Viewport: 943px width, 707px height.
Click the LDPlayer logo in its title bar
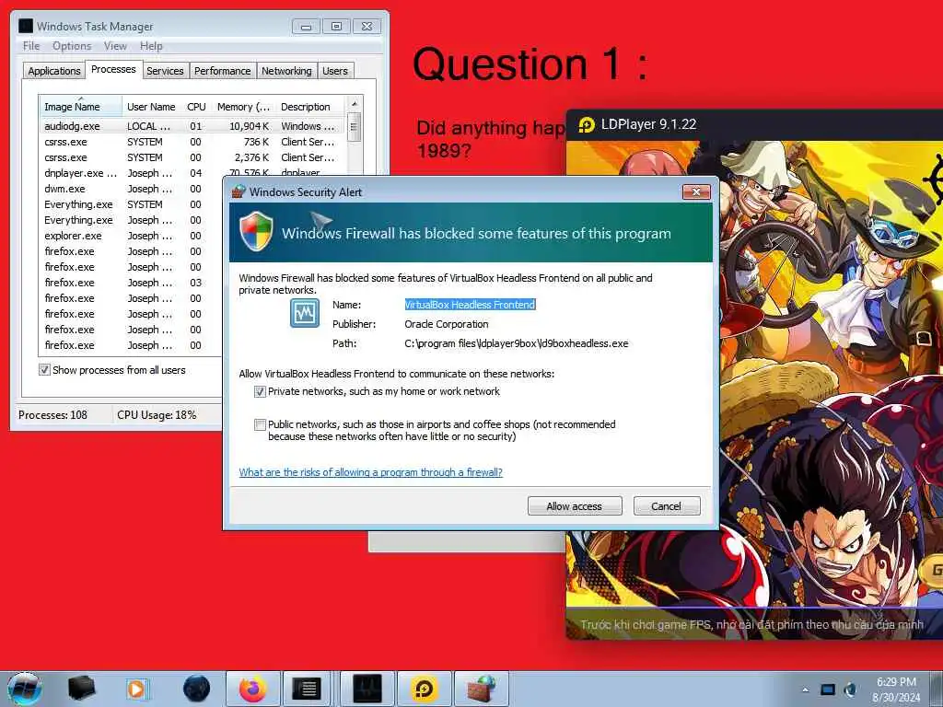586,124
